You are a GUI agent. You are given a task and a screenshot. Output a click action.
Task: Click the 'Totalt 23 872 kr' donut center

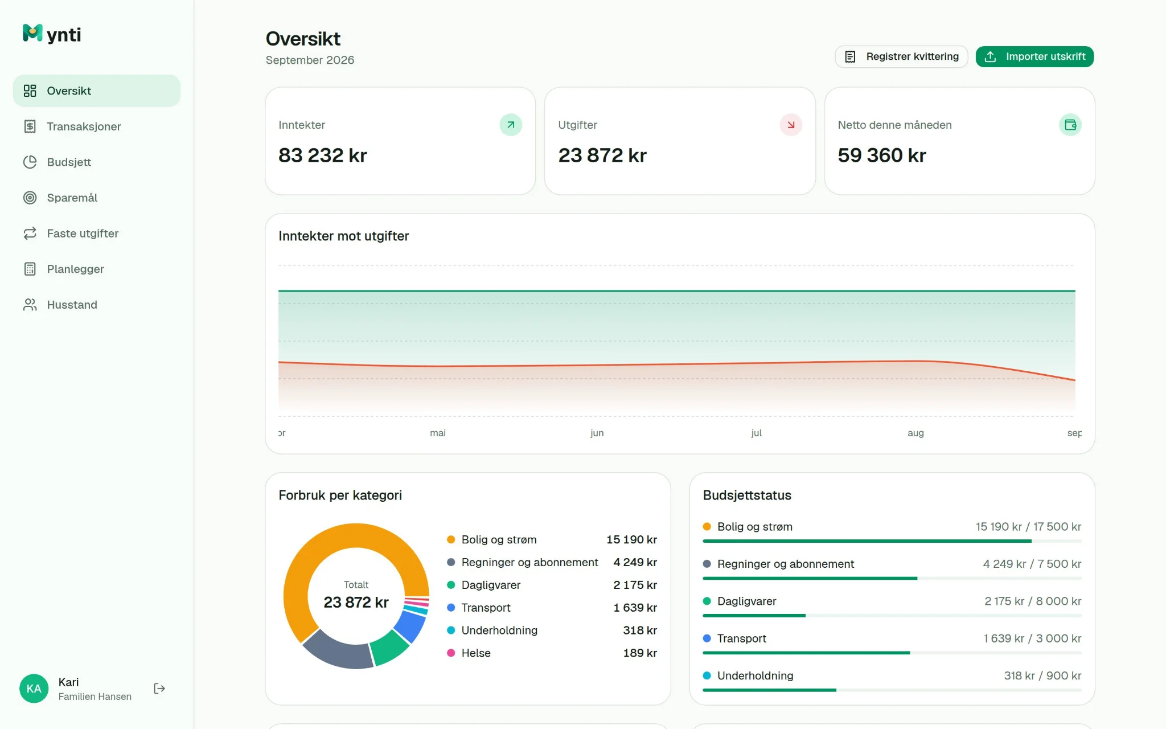click(x=356, y=596)
